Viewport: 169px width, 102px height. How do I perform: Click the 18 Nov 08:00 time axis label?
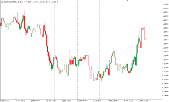pos(20,101)
